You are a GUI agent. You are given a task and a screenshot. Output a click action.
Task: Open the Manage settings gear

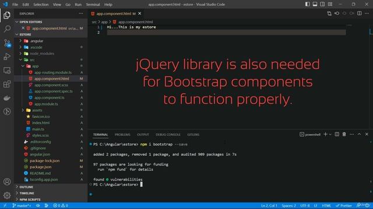pos(7,195)
